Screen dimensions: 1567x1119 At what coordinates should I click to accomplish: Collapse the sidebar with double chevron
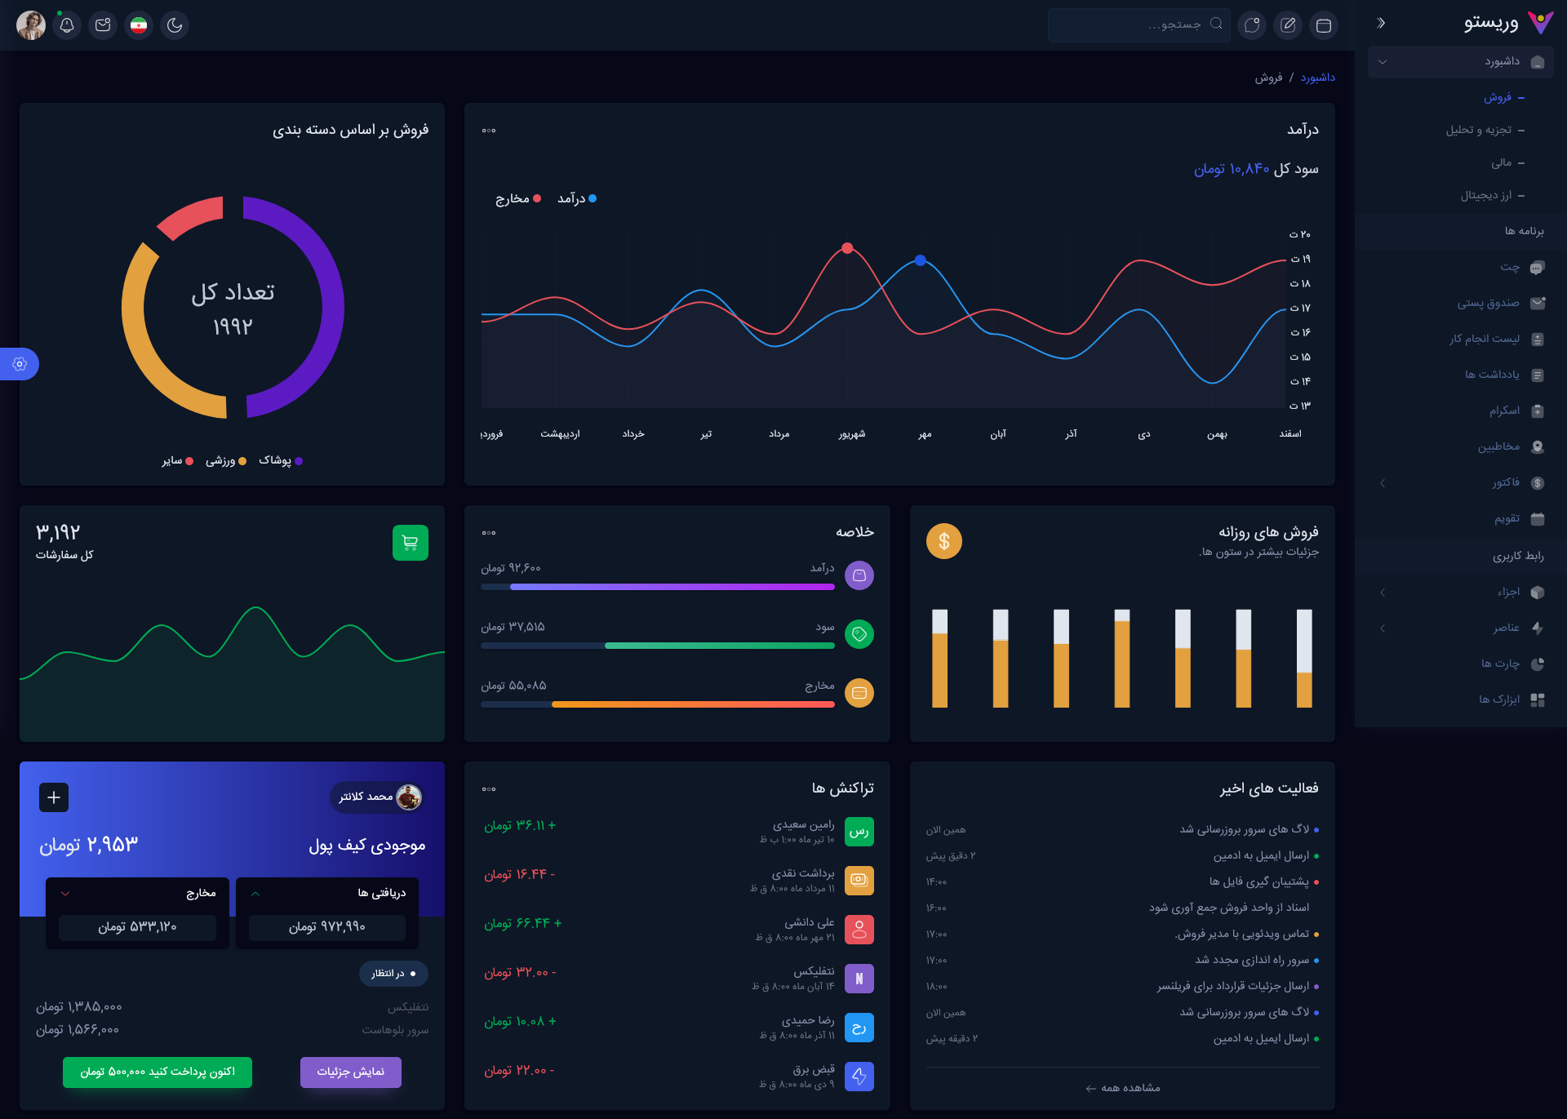coord(1381,23)
